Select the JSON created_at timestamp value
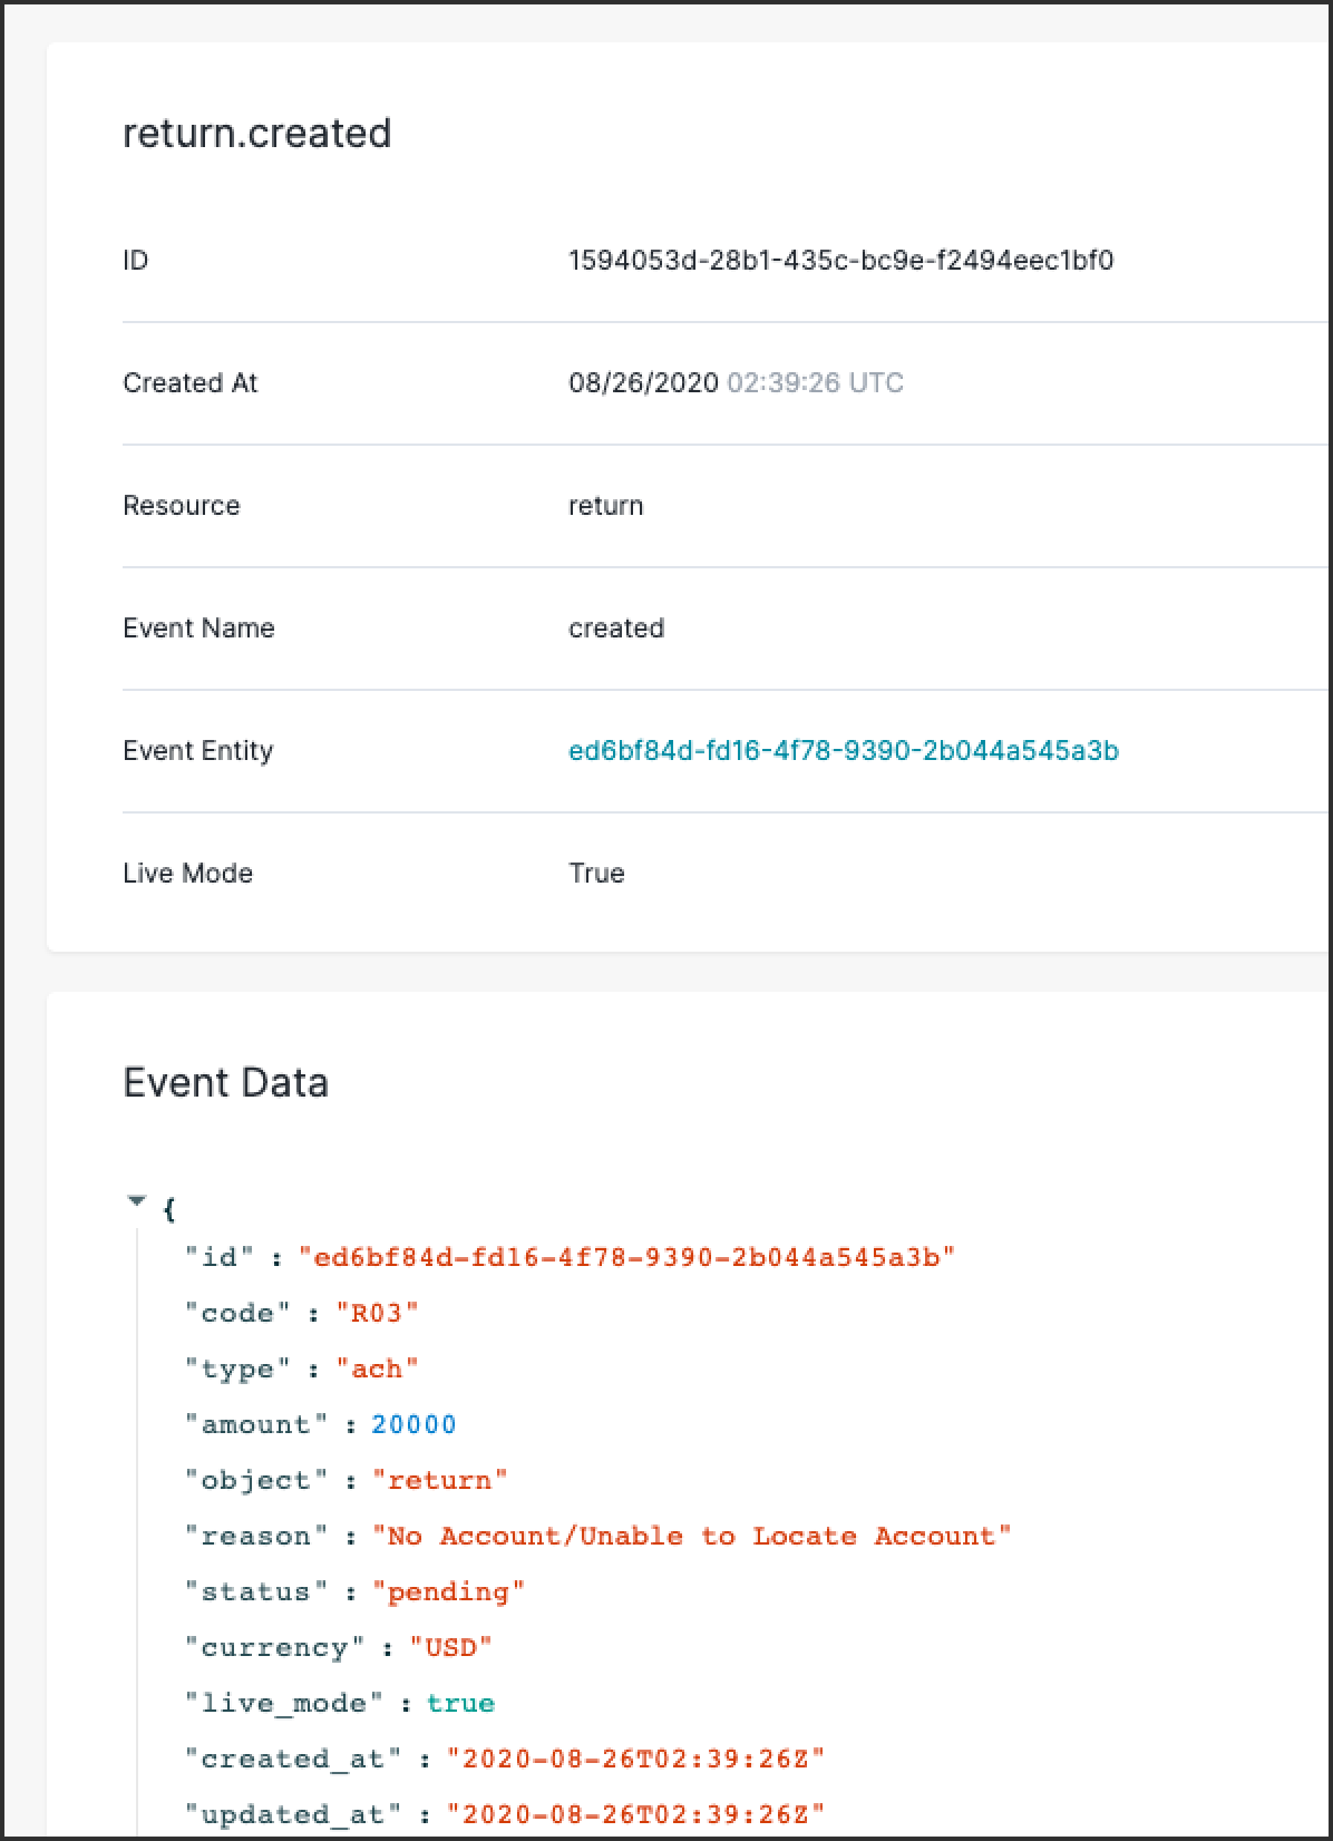The height and width of the screenshot is (1841, 1333). (x=635, y=1759)
